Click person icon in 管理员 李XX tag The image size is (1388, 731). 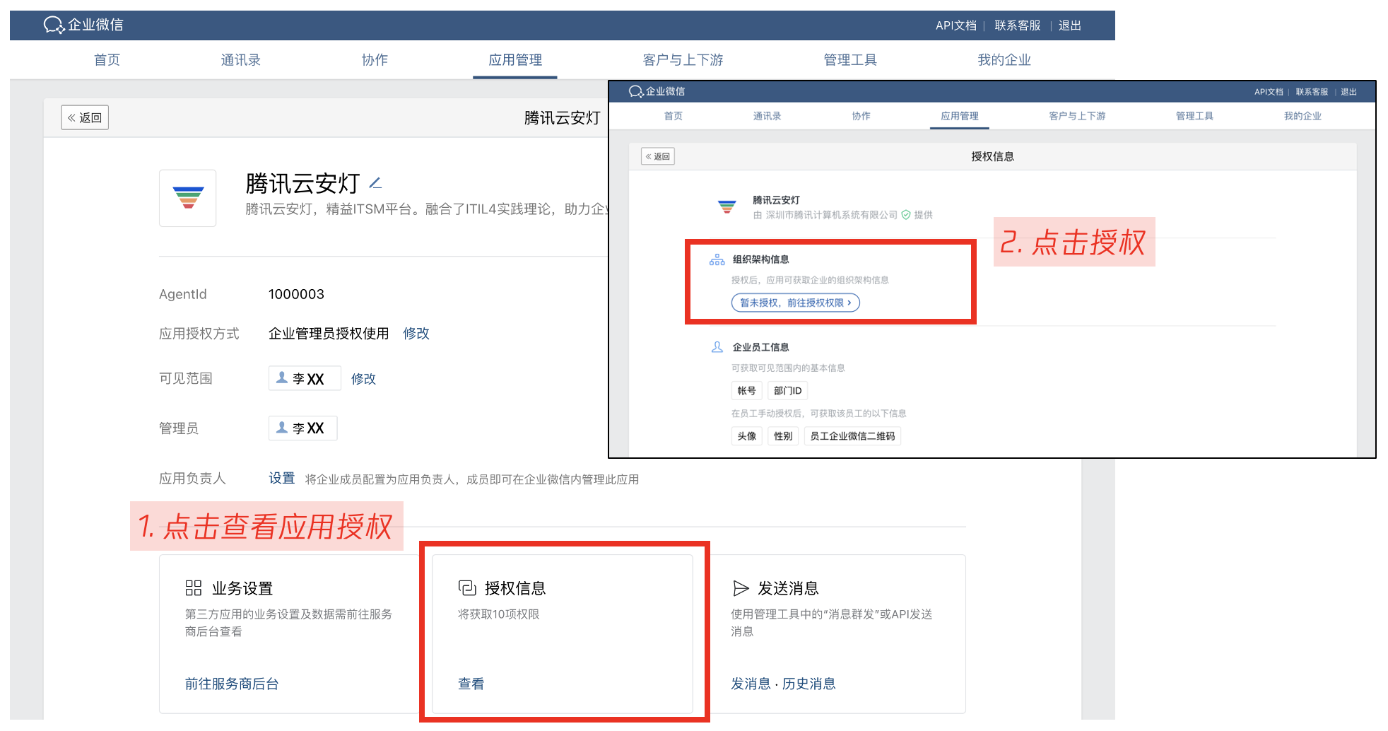pos(282,427)
